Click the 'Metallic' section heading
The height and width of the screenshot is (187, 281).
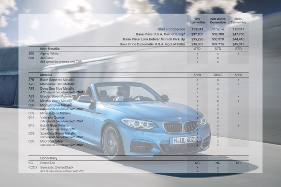point(46,75)
